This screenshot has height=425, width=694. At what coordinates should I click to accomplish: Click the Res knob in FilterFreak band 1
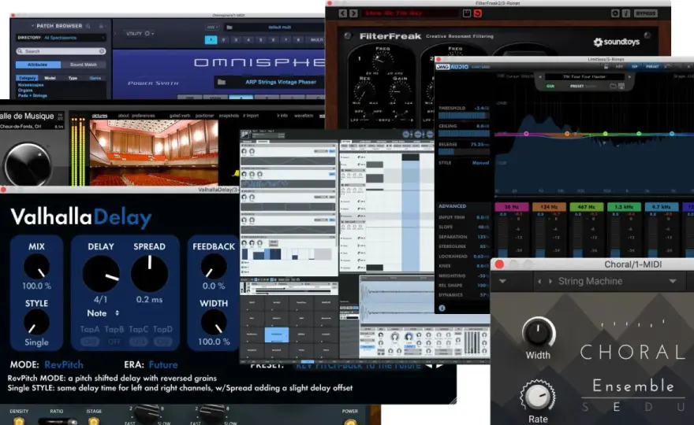tap(364, 91)
